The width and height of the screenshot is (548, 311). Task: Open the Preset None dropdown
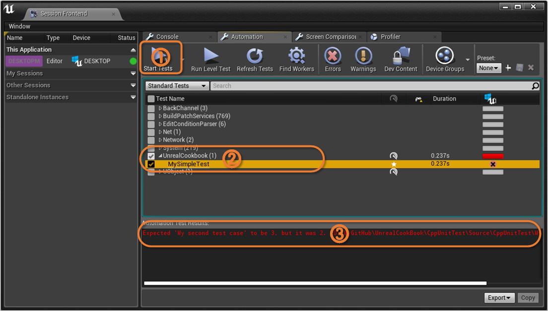point(488,68)
